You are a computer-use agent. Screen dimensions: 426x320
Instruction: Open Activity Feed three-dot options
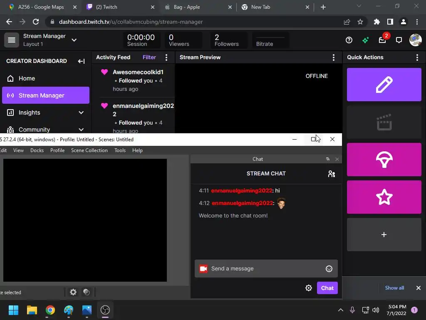166,57
